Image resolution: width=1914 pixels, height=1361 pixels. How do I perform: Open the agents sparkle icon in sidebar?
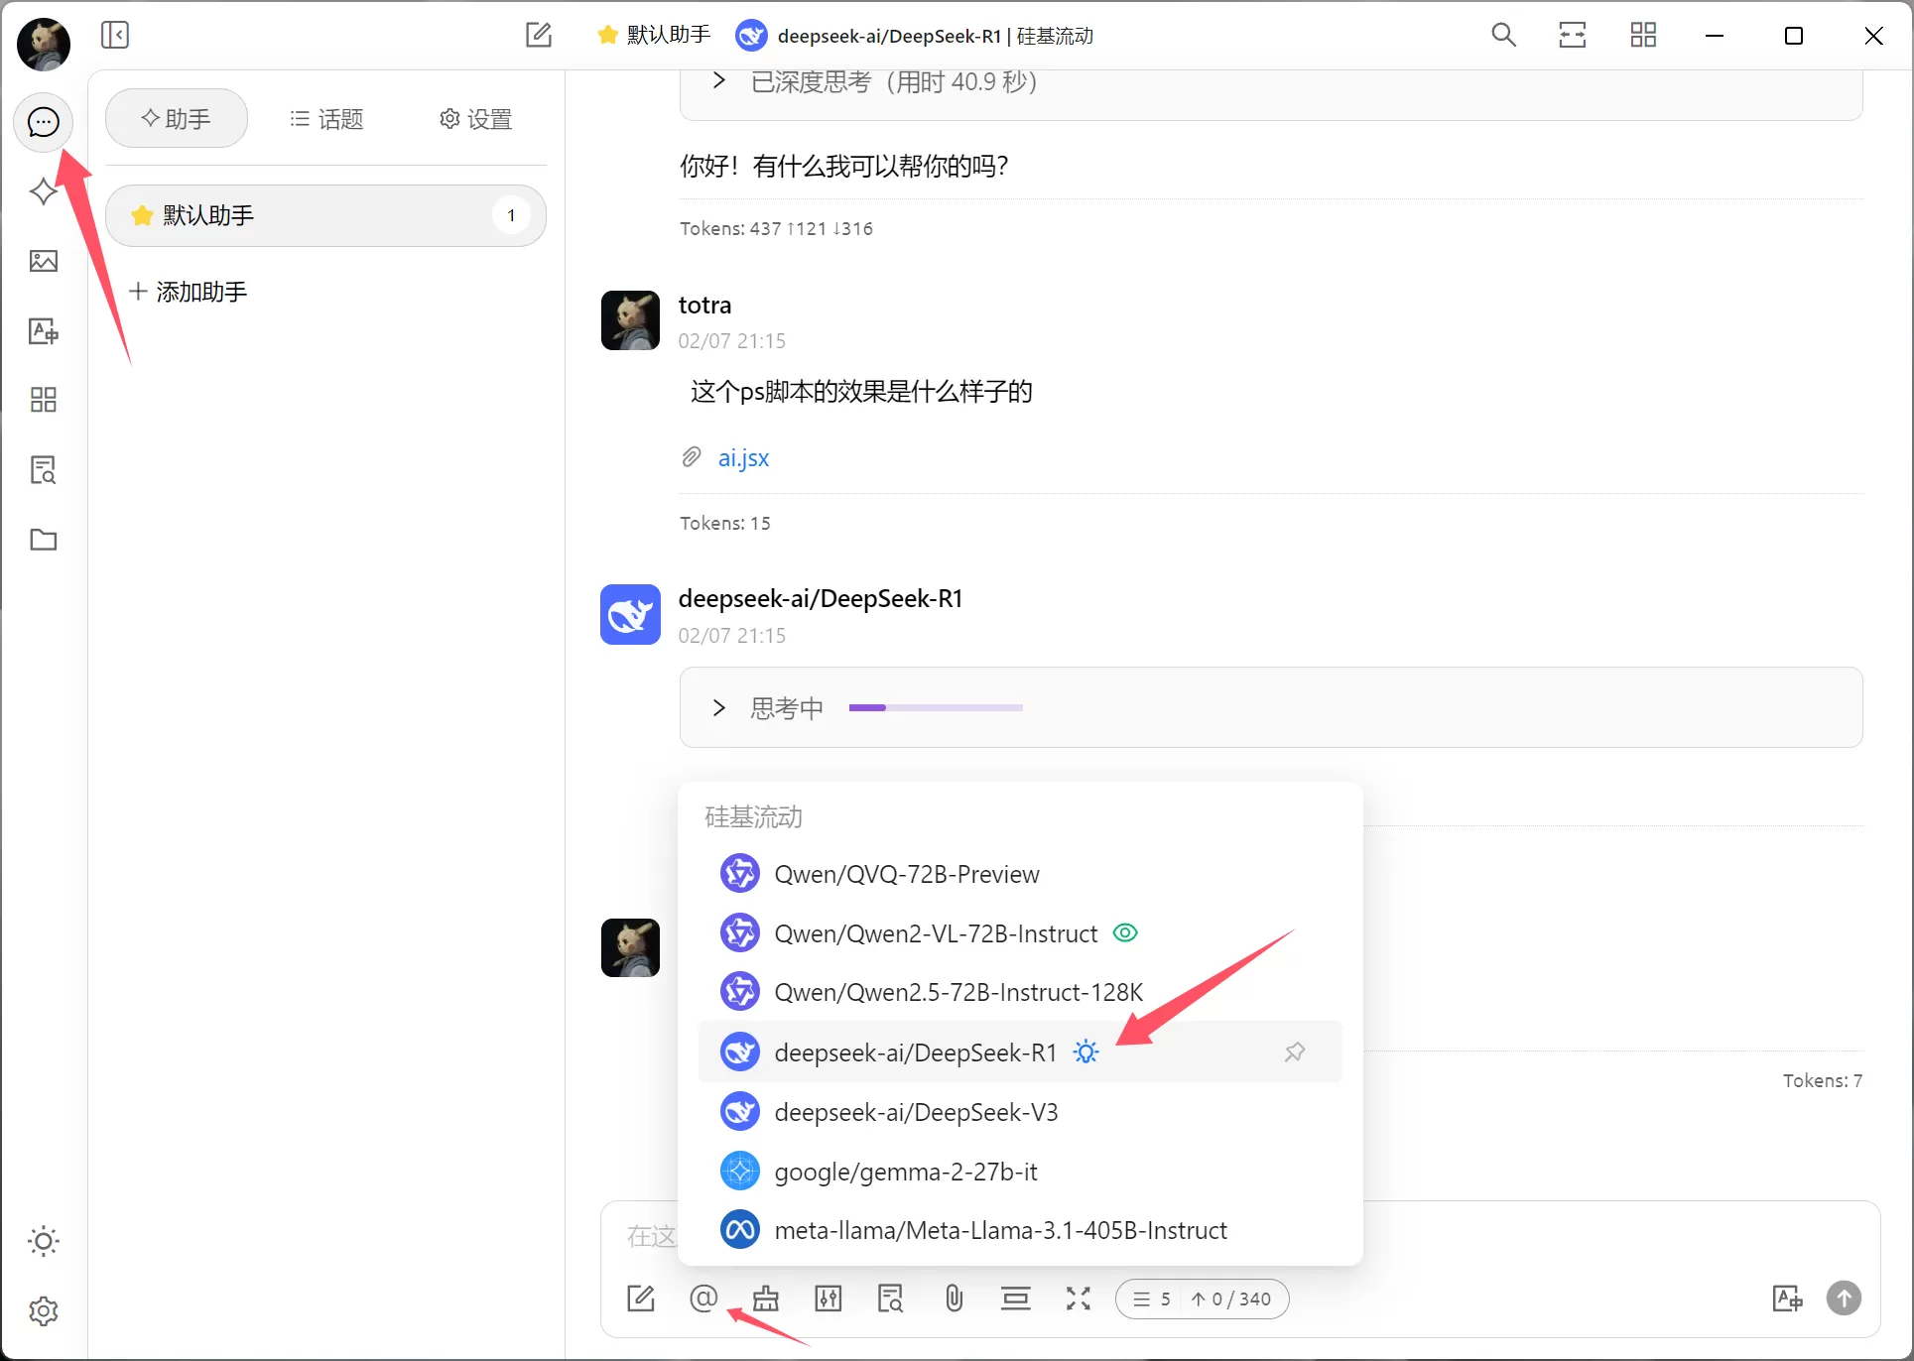(x=43, y=191)
